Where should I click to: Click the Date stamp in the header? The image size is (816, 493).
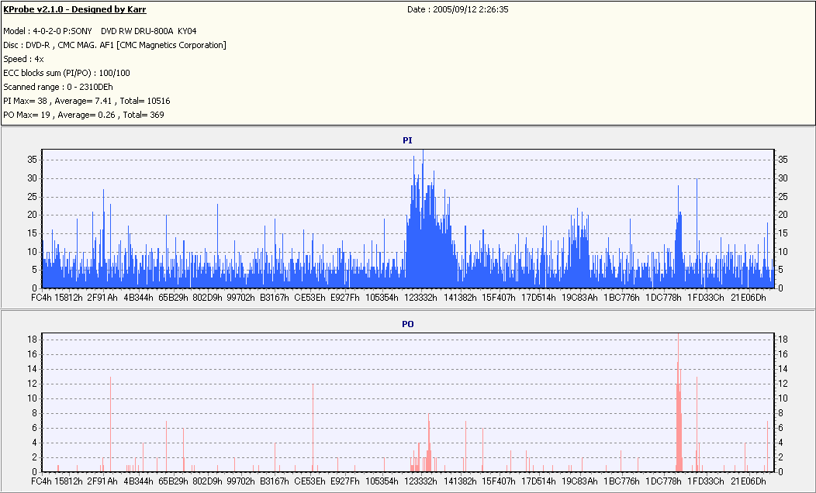tap(458, 9)
